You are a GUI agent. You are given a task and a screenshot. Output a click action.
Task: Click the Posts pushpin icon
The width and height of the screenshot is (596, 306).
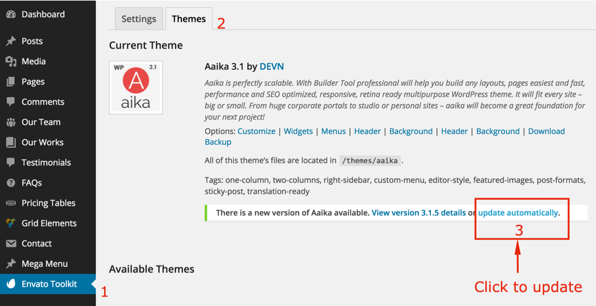click(11, 41)
